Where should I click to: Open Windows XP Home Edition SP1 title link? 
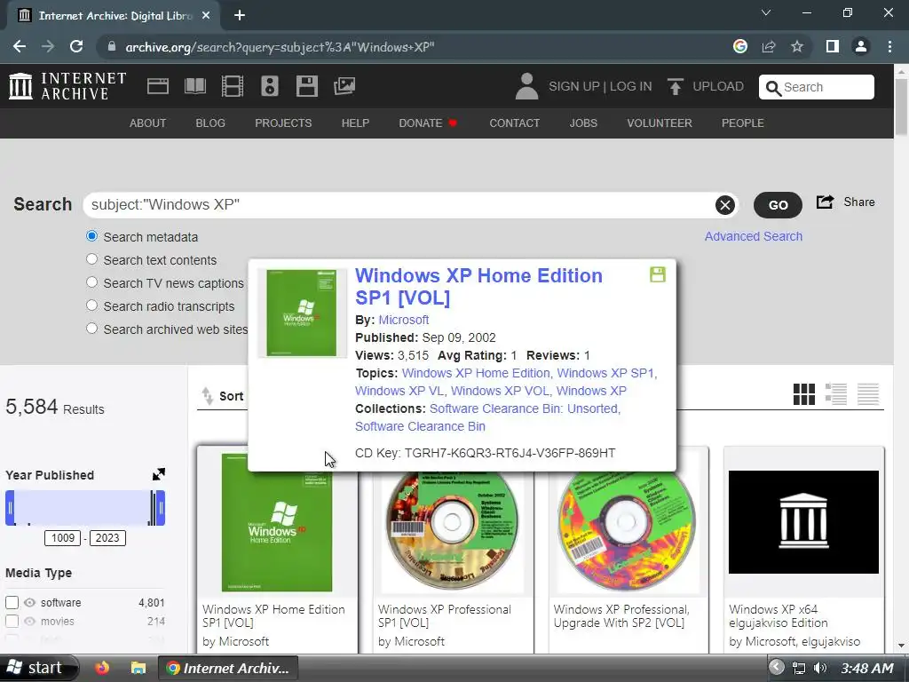pyautogui.click(x=478, y=287)
